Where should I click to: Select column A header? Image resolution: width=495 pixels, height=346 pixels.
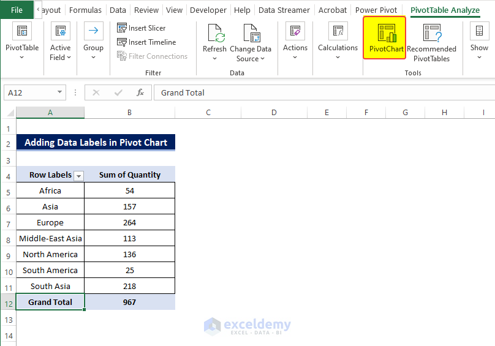click(50, 113)
